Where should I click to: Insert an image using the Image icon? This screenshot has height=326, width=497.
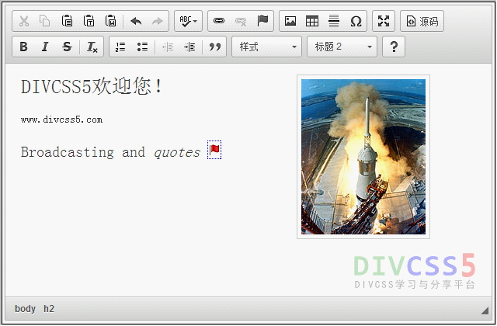coord(290,21)
